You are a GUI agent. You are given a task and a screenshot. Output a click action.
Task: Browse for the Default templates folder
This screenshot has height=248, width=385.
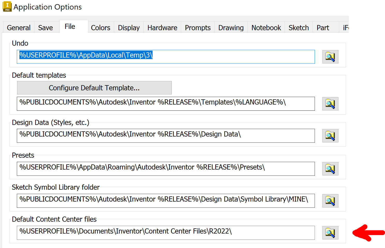pos(330,104)
